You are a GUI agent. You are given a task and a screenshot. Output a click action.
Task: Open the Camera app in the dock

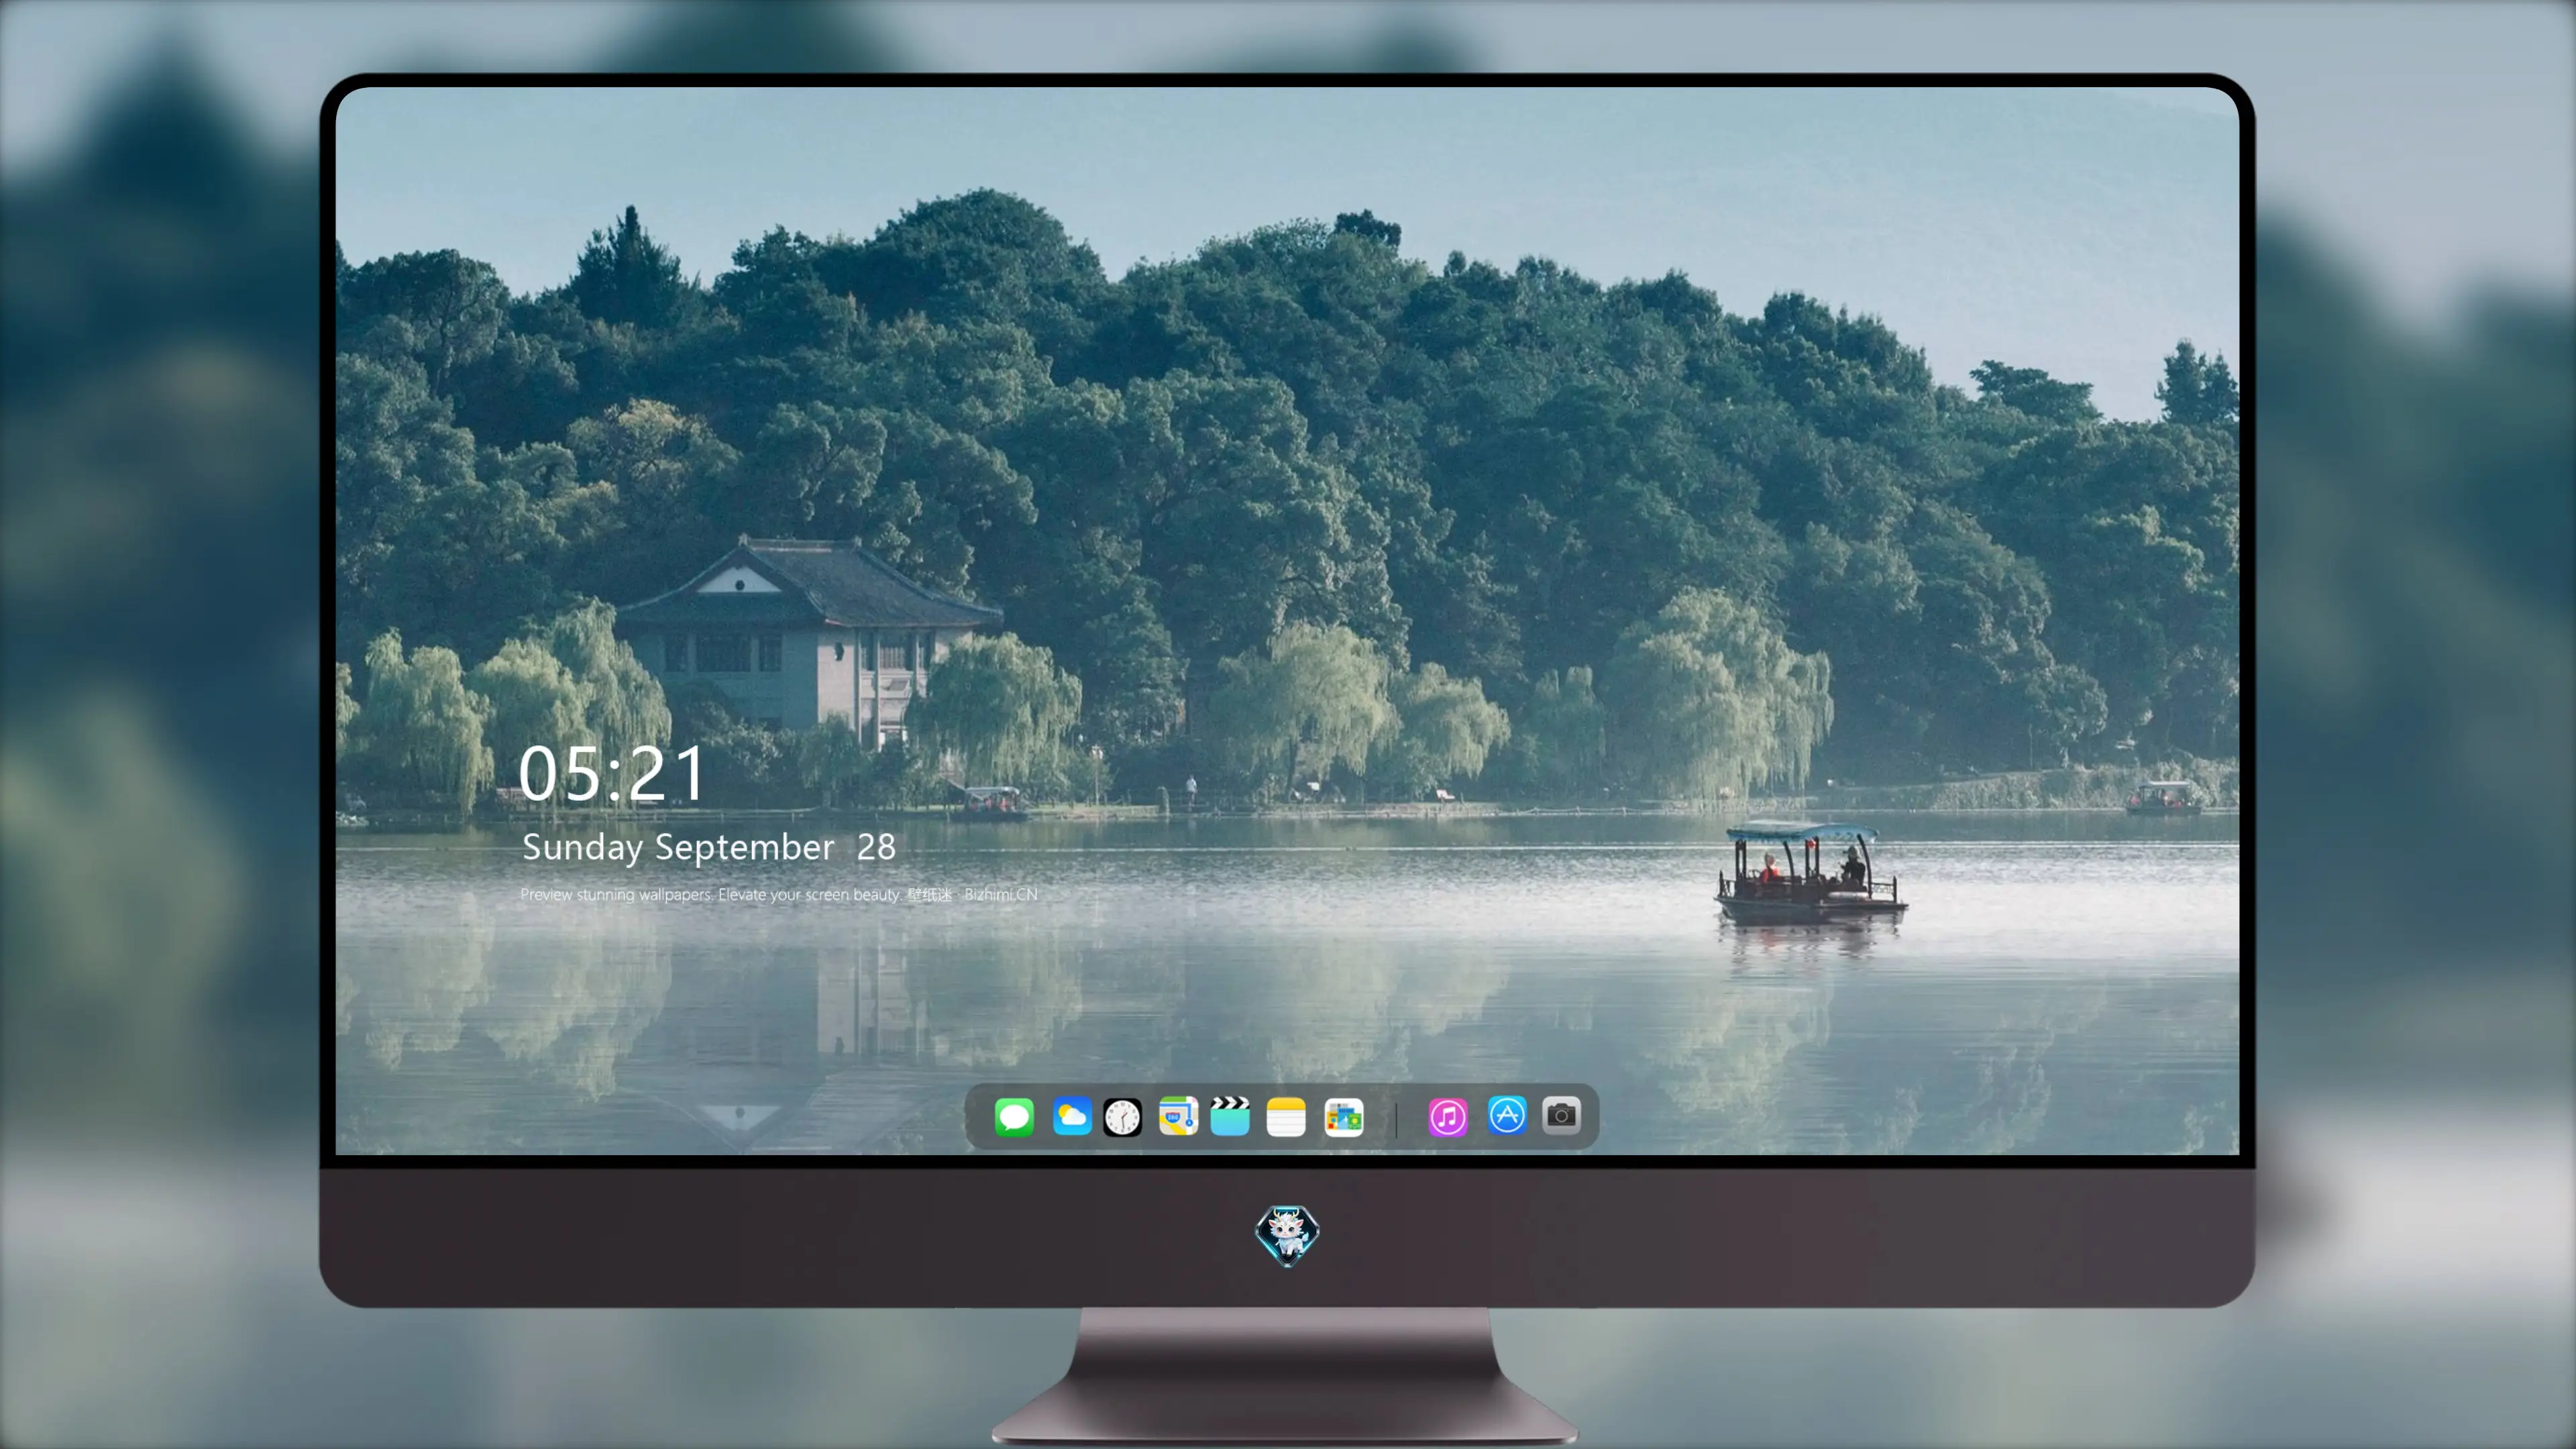pyautogui.click(x=1561, y=1115)
